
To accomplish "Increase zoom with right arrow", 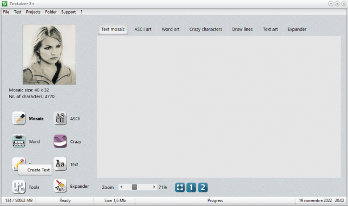I will coord(154,187).
